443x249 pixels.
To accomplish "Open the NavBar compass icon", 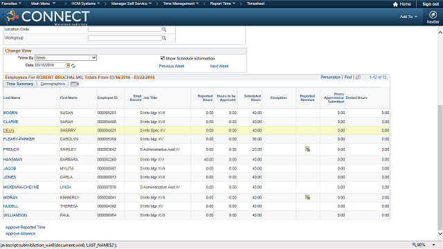I will pyautogui.click(x=433, y=15).
